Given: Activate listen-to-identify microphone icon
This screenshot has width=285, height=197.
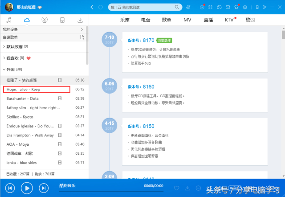Looking at the screenshot, I should click(188, 7).
